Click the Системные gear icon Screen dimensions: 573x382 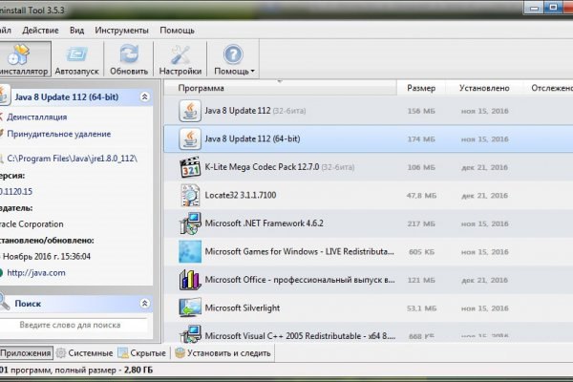61,353
